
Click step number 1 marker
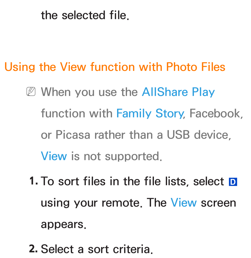coord(34,181)
